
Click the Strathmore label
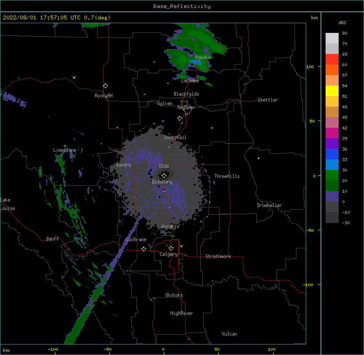coord(218,256)
